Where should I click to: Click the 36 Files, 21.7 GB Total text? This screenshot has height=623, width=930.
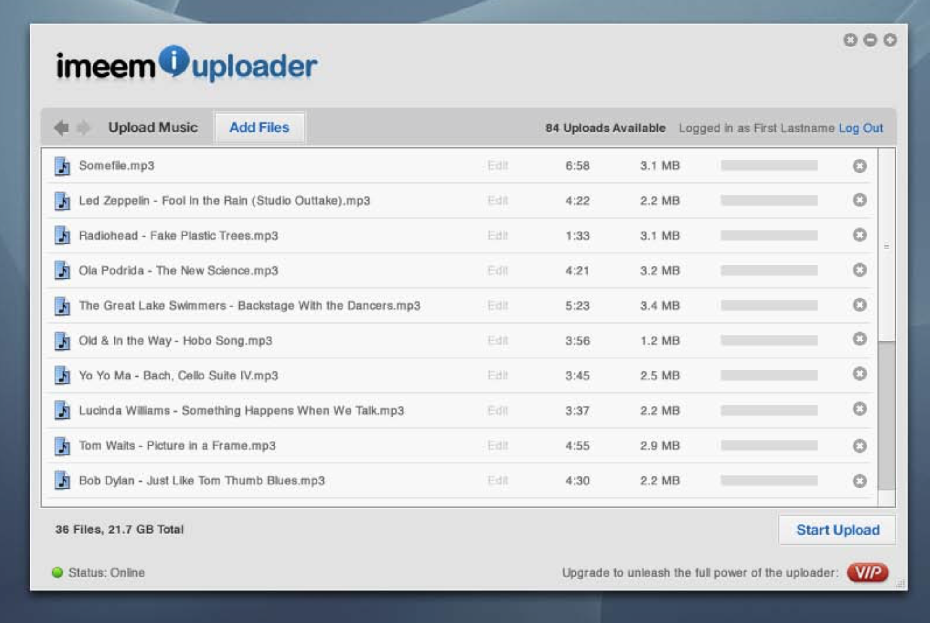(119, 530)
